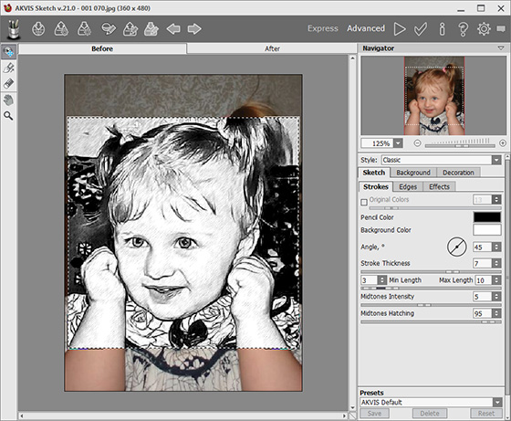Enable the Original Colors checkbox

pyautogui.click(x=364, y=202)
